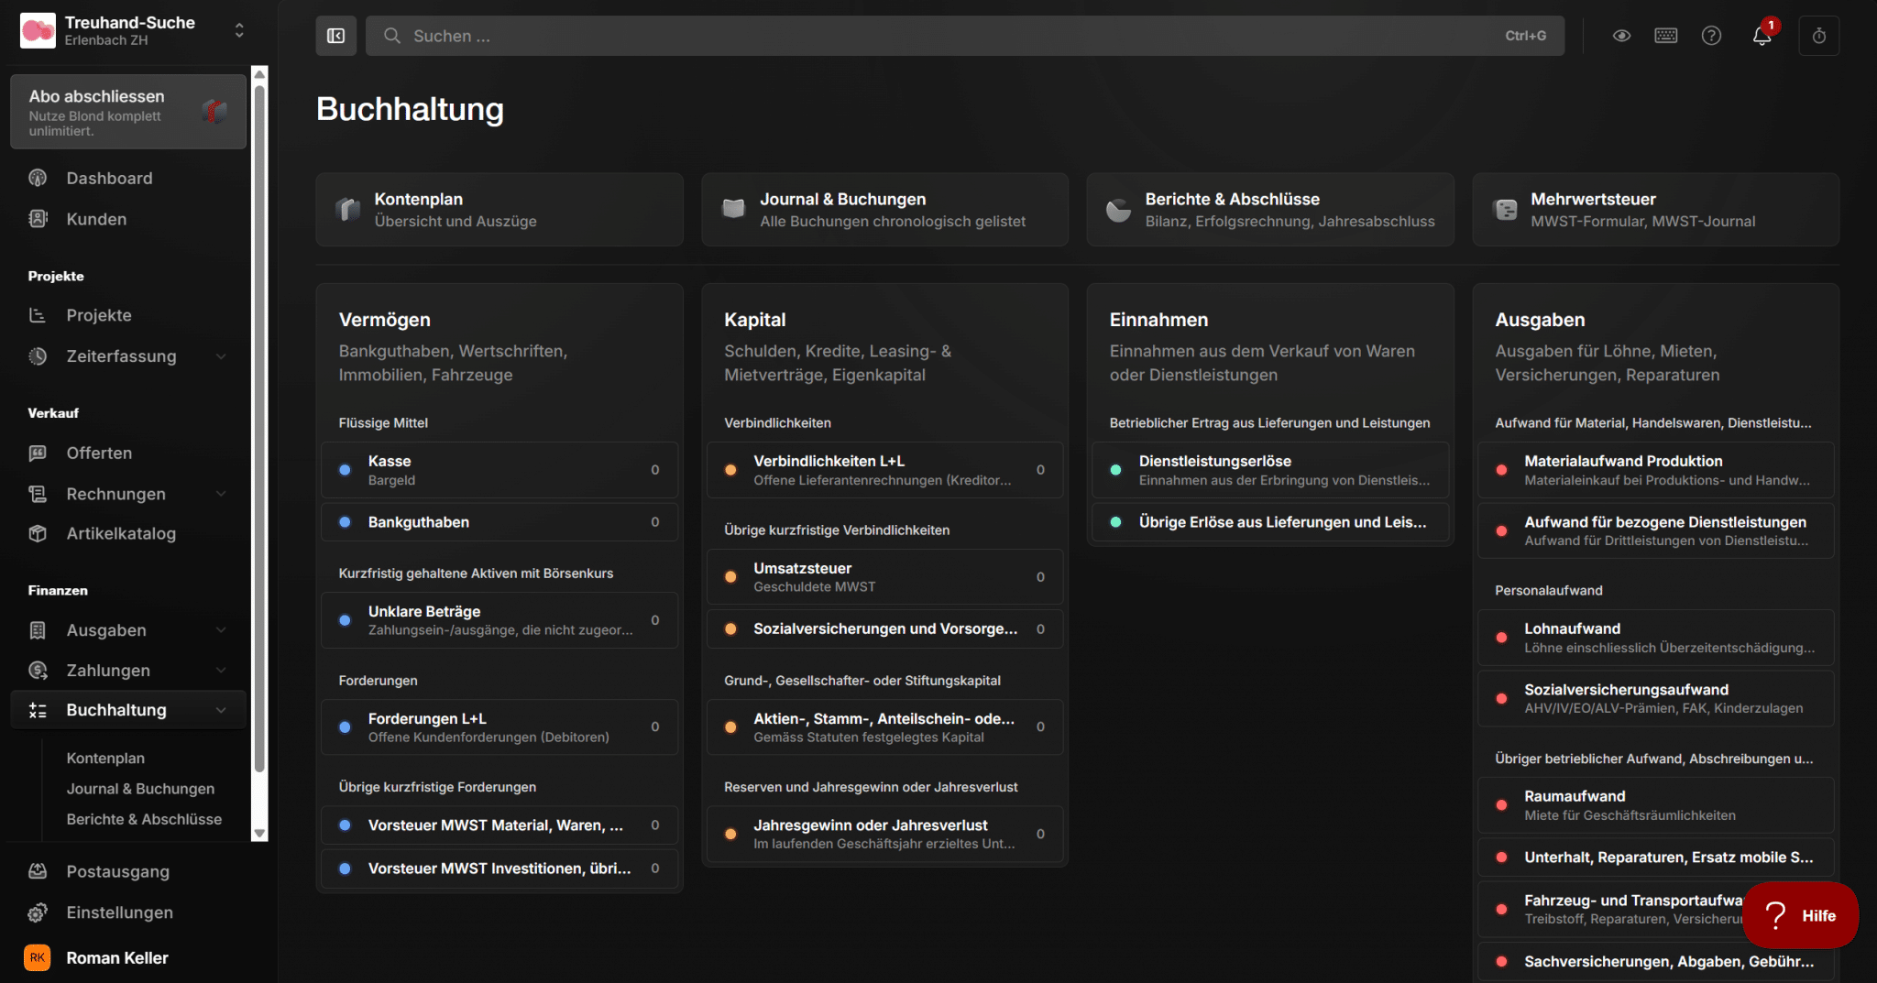Open Berichte & Abschlüsse reports
The image size is (1877, 983).
pyautogui.click(x=1270, y=209)
